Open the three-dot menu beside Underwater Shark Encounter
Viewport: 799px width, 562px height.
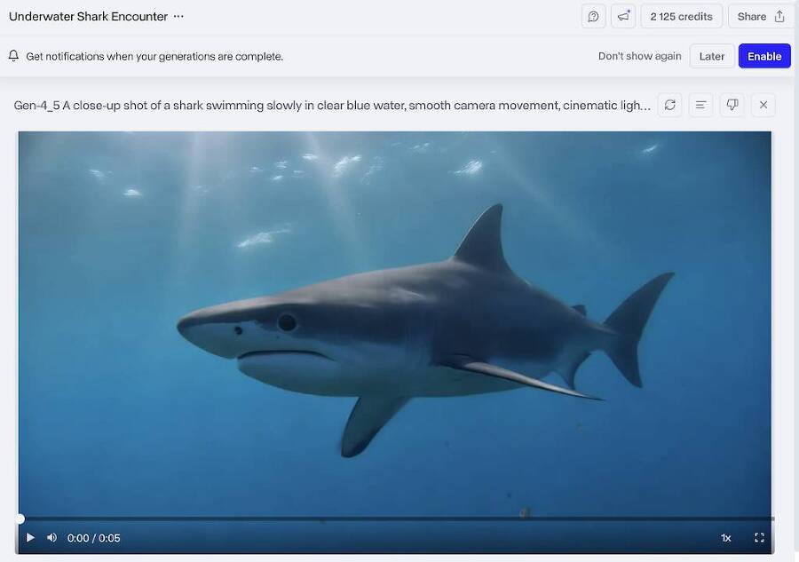click(x=178, y=16)
